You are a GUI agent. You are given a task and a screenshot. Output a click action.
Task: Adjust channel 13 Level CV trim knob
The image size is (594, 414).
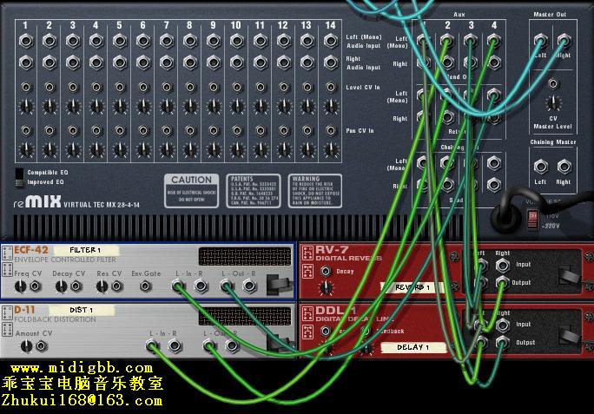pyautogui.click(x=307, y=107)
